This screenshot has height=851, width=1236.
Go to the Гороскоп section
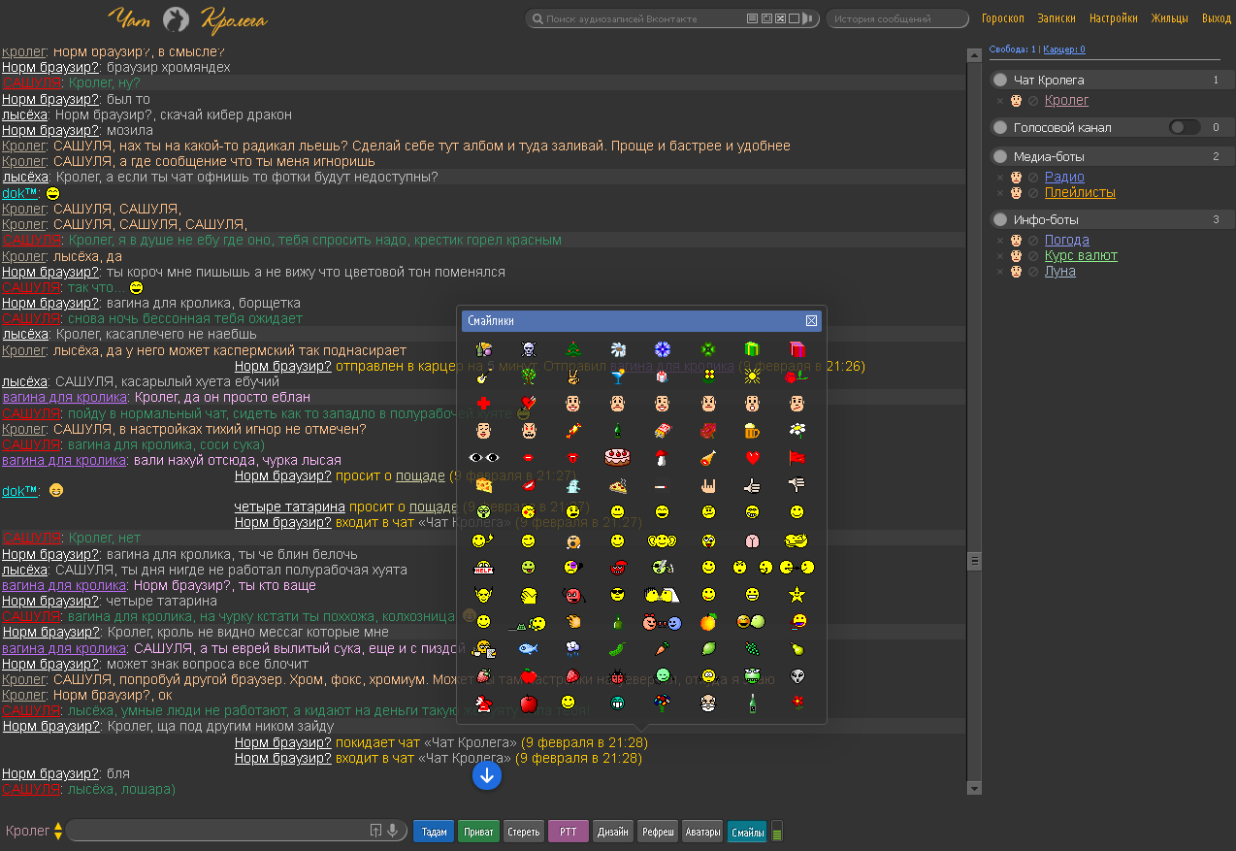click(x=1002, y=18)
